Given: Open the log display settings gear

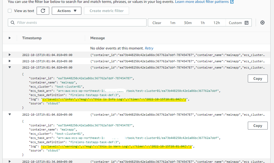Looking at the screenshot, I should (262, 23).
